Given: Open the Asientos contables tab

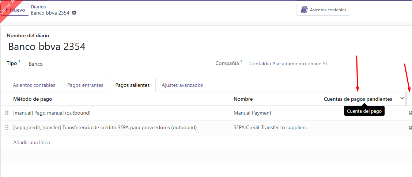Looking at the screenshot, I should pyautogui.click(x=34, y=85).
